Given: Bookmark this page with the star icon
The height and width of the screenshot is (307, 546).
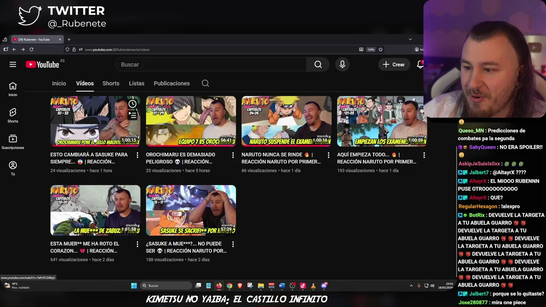Looking at the screenshot, I should pos(380,49).
